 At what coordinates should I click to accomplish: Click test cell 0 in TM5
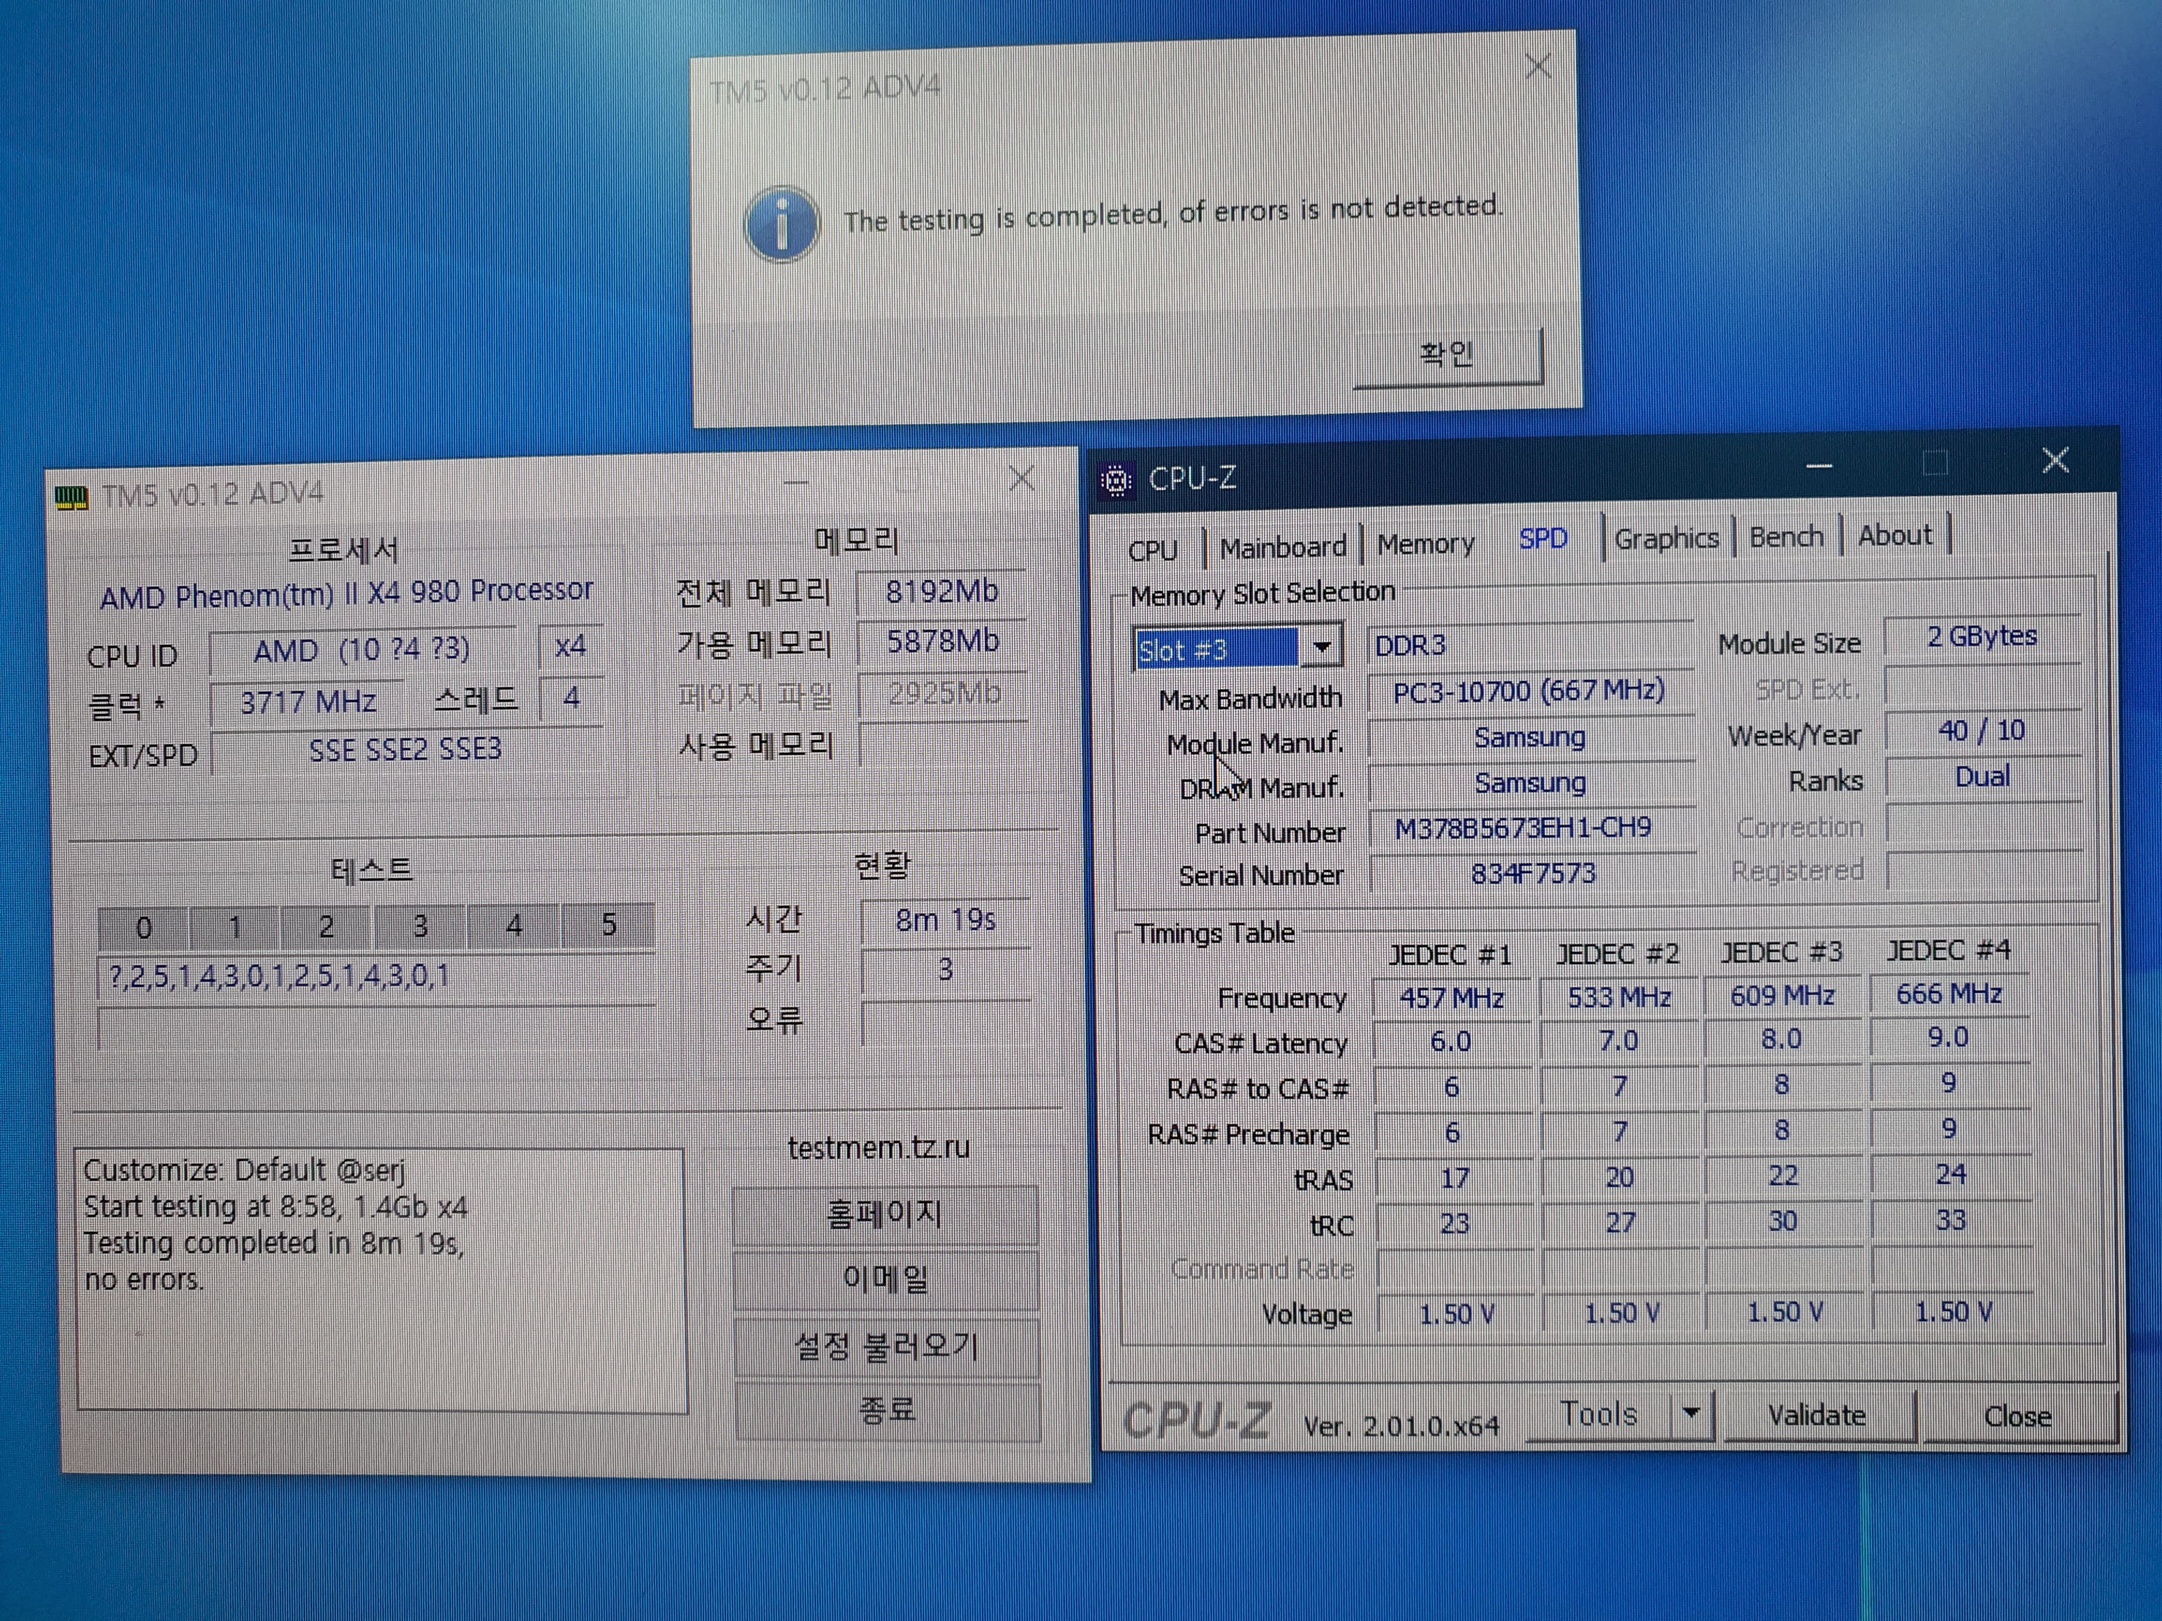click(x=144, y=927)
